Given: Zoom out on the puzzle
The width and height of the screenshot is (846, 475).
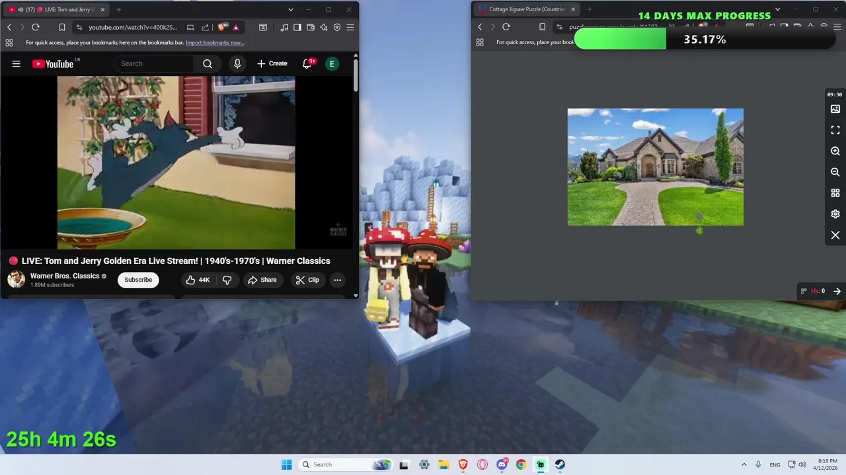Looking at the screenshot, I should (835, 172).
